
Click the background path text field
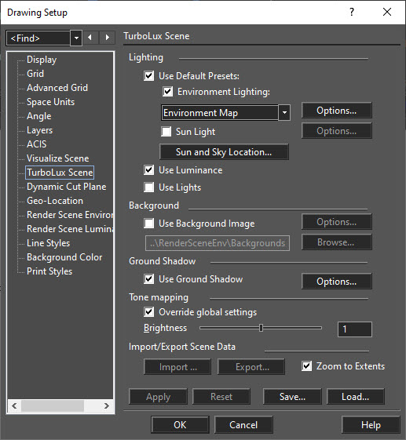(218, 243)
